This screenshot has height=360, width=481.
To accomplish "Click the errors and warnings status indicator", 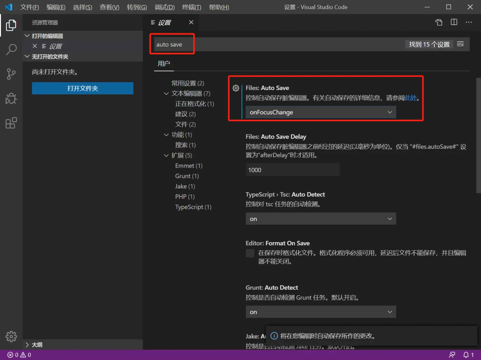I will coord(19,355).
